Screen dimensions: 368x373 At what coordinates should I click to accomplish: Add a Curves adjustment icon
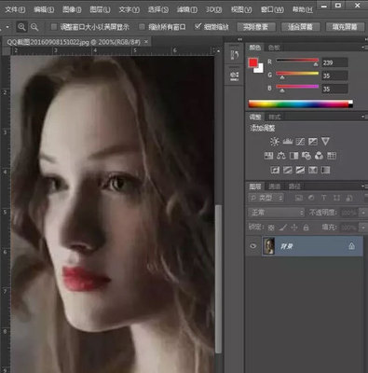[300, 142]
